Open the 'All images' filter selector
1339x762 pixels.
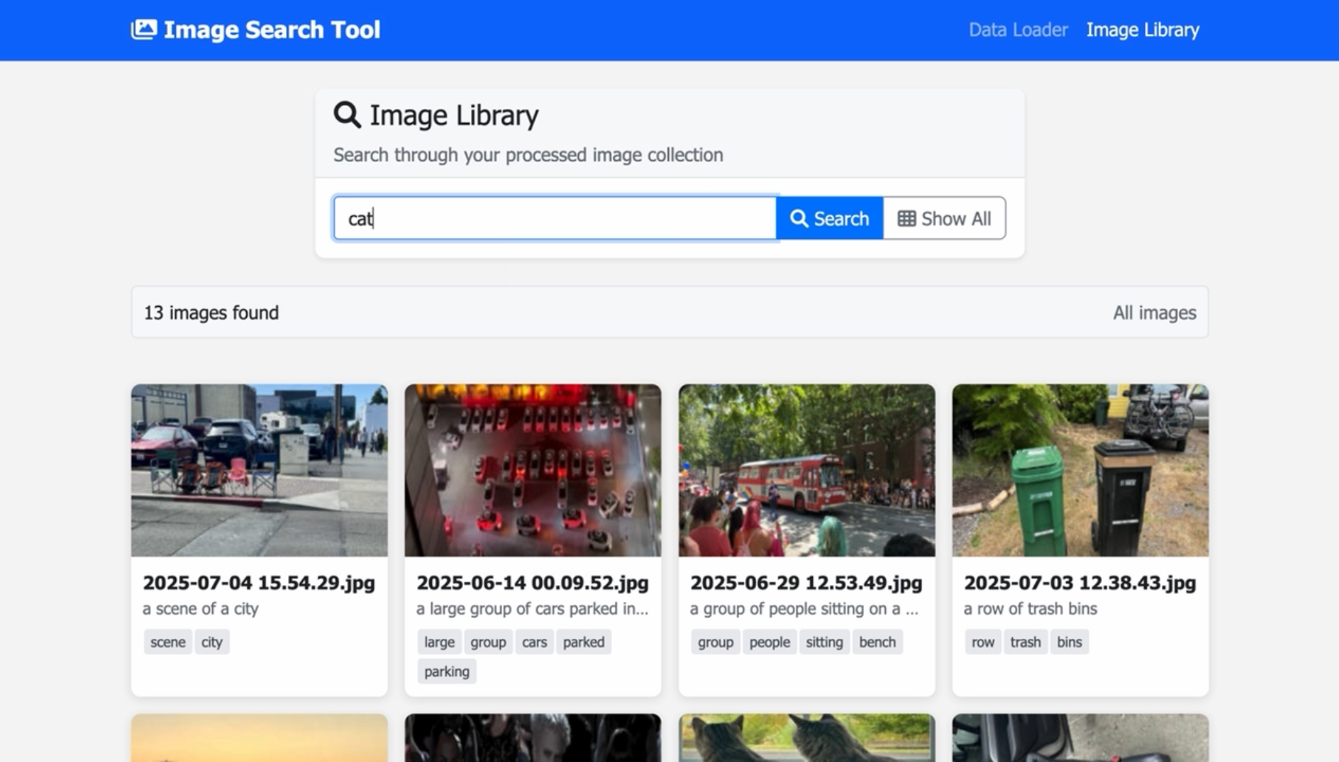click(1153, 313)
